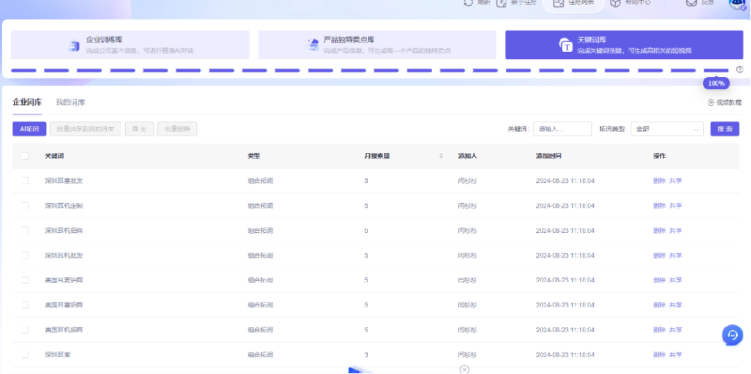
Task: Click 删除 for 美国耳机招商
Action: tap(659, 330)
